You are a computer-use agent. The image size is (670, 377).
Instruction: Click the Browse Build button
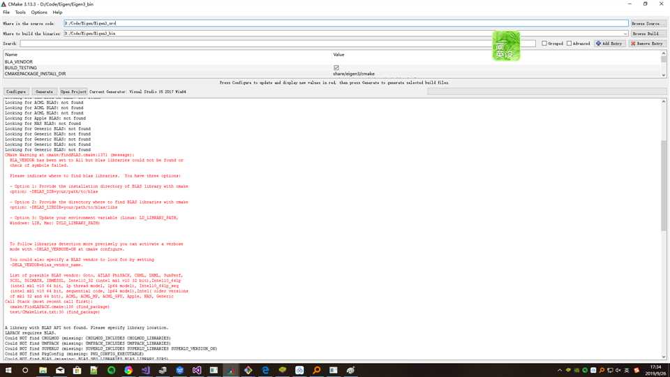(648, 34)
